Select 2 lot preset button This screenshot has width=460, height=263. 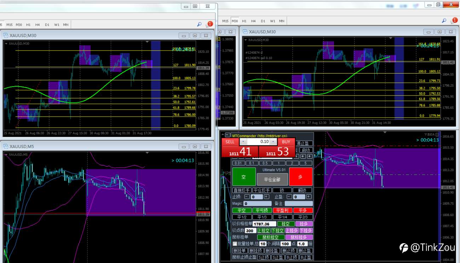point(292,163)
